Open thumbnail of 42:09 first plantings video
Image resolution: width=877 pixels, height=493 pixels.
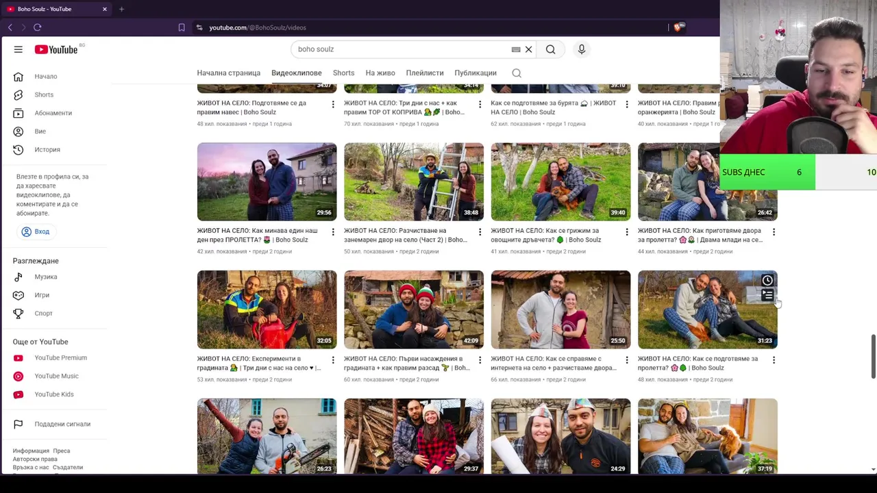pyautogui.click(x=414, y=309)
